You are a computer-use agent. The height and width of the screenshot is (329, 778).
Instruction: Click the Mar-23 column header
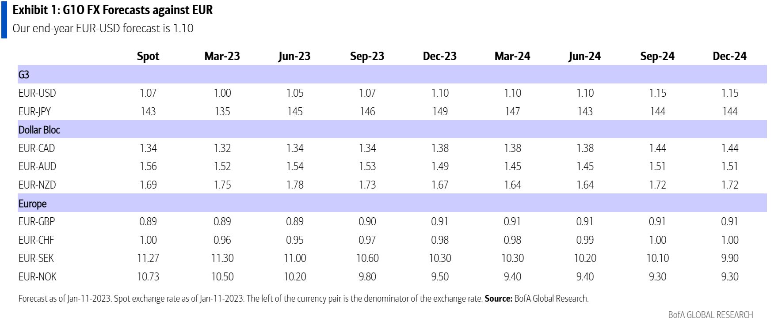(222, 56)
